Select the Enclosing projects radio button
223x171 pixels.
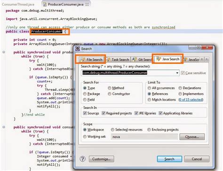click(x=149, y=130)
